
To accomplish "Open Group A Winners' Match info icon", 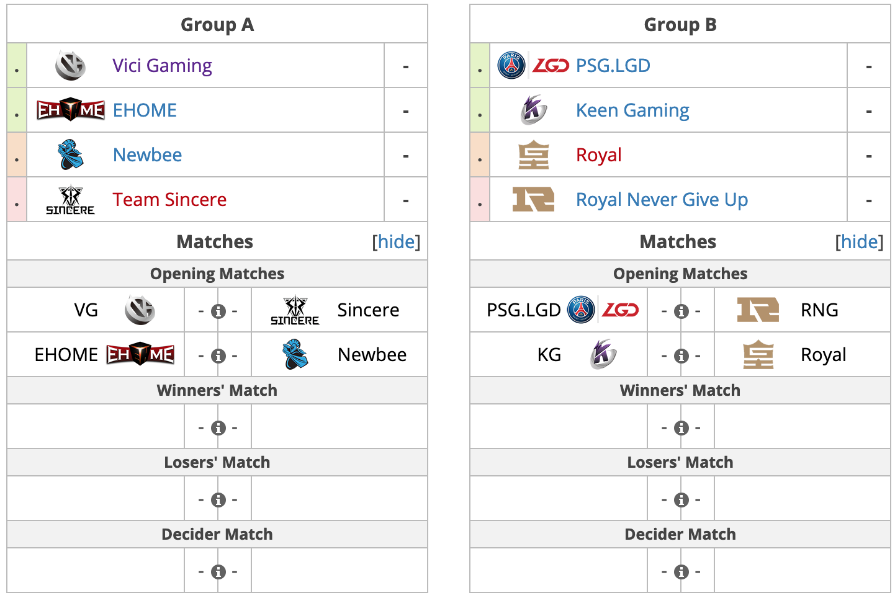I will tap(218, 428).
